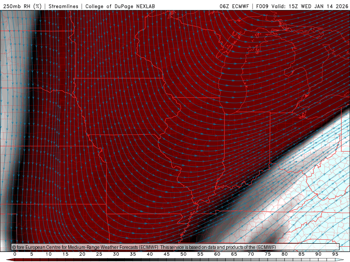The image size is (350, 262).
Task: Click the "F009" forecast hour label
Action: [262, 6]
